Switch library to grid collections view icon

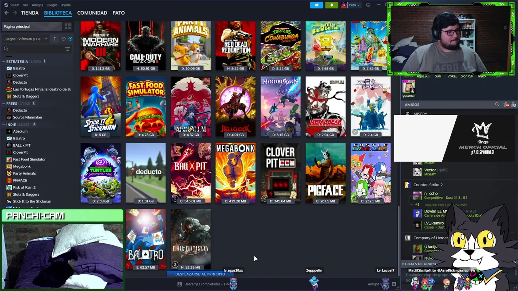click(x=68, y=26)
